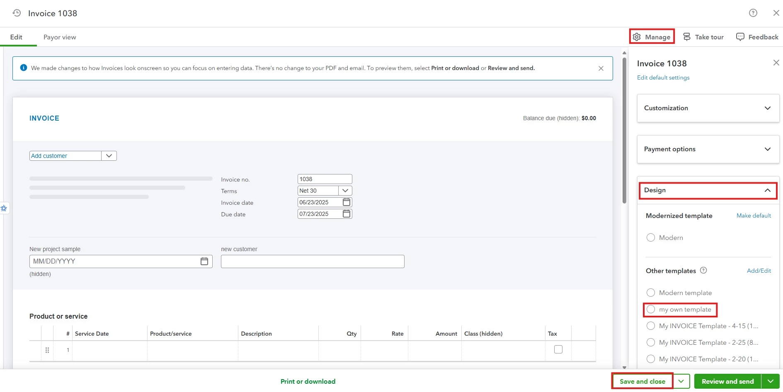
Task: Switch to the Edit tab
Action: [16, 37]
